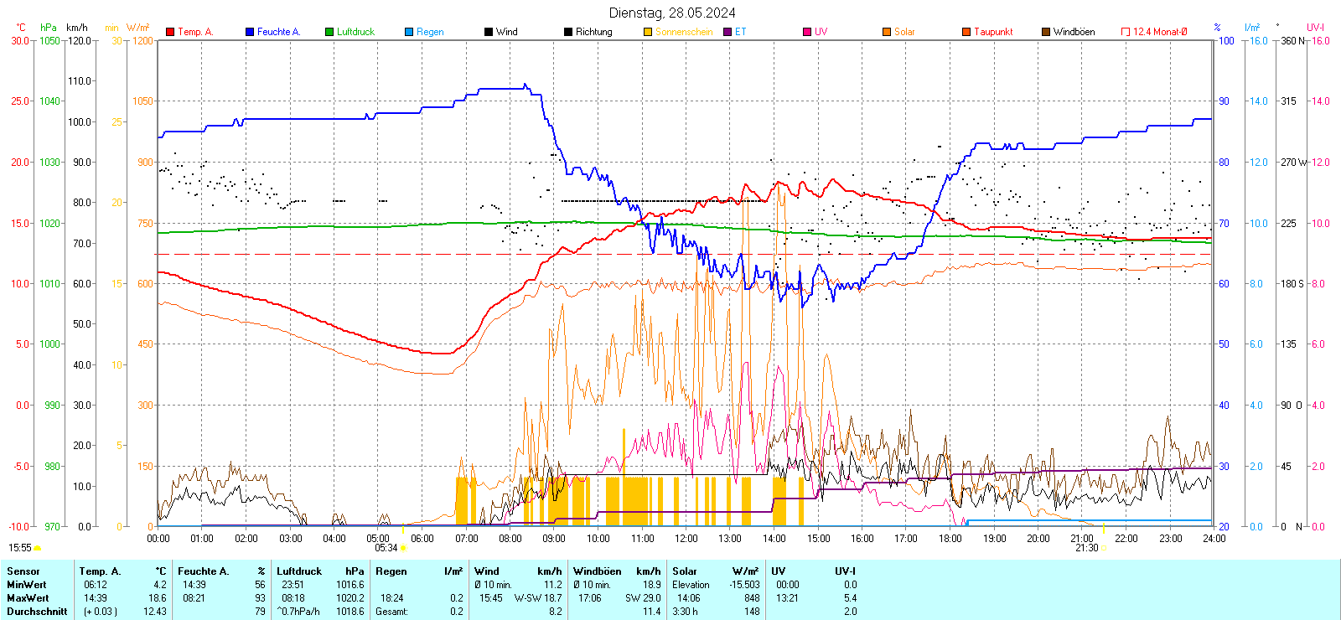The image size is (1341, 620).
Task: Click the sunrise sun icon at 05:34
Action: click(x=403, y=548)
